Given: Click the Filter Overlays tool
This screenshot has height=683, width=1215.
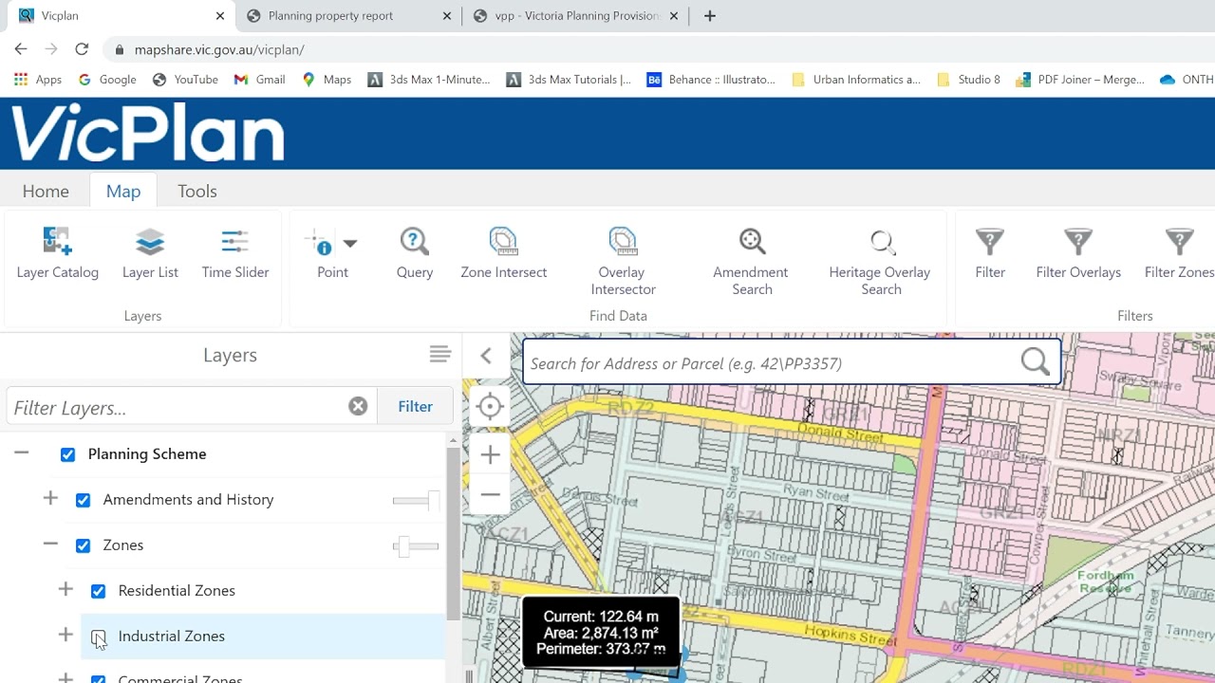Looking at the screenshot, I should pyautogui.click(x=1078, y=252).
